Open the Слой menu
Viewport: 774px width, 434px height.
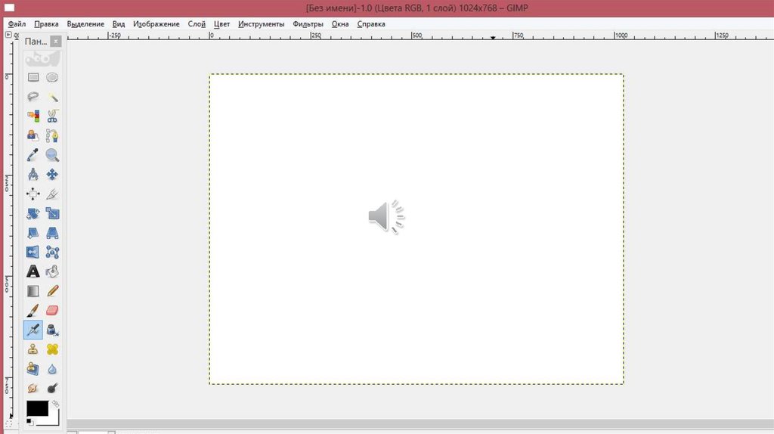(197, 24)
